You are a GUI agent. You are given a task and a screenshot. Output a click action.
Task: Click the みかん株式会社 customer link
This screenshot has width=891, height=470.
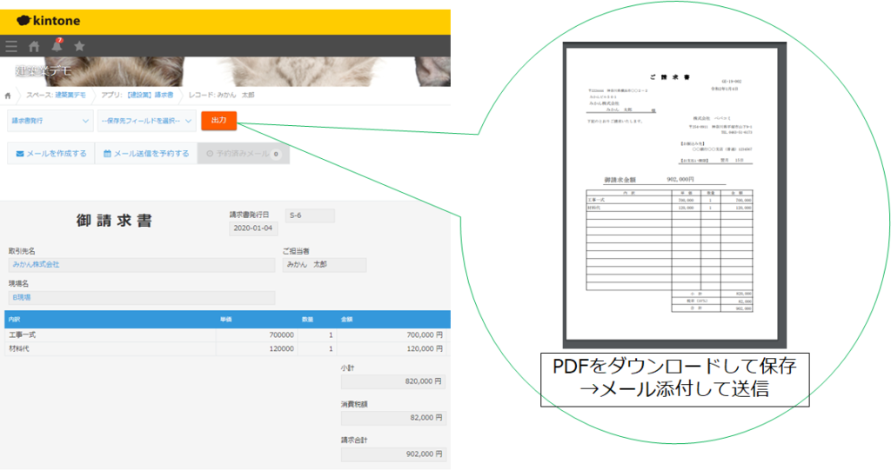click(36, 264)
